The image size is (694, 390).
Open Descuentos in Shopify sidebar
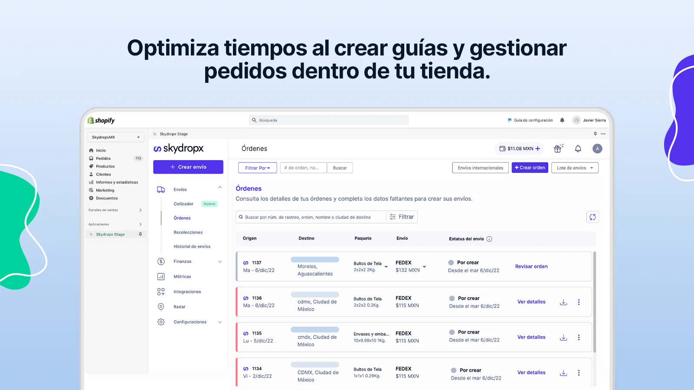(107, 198)
